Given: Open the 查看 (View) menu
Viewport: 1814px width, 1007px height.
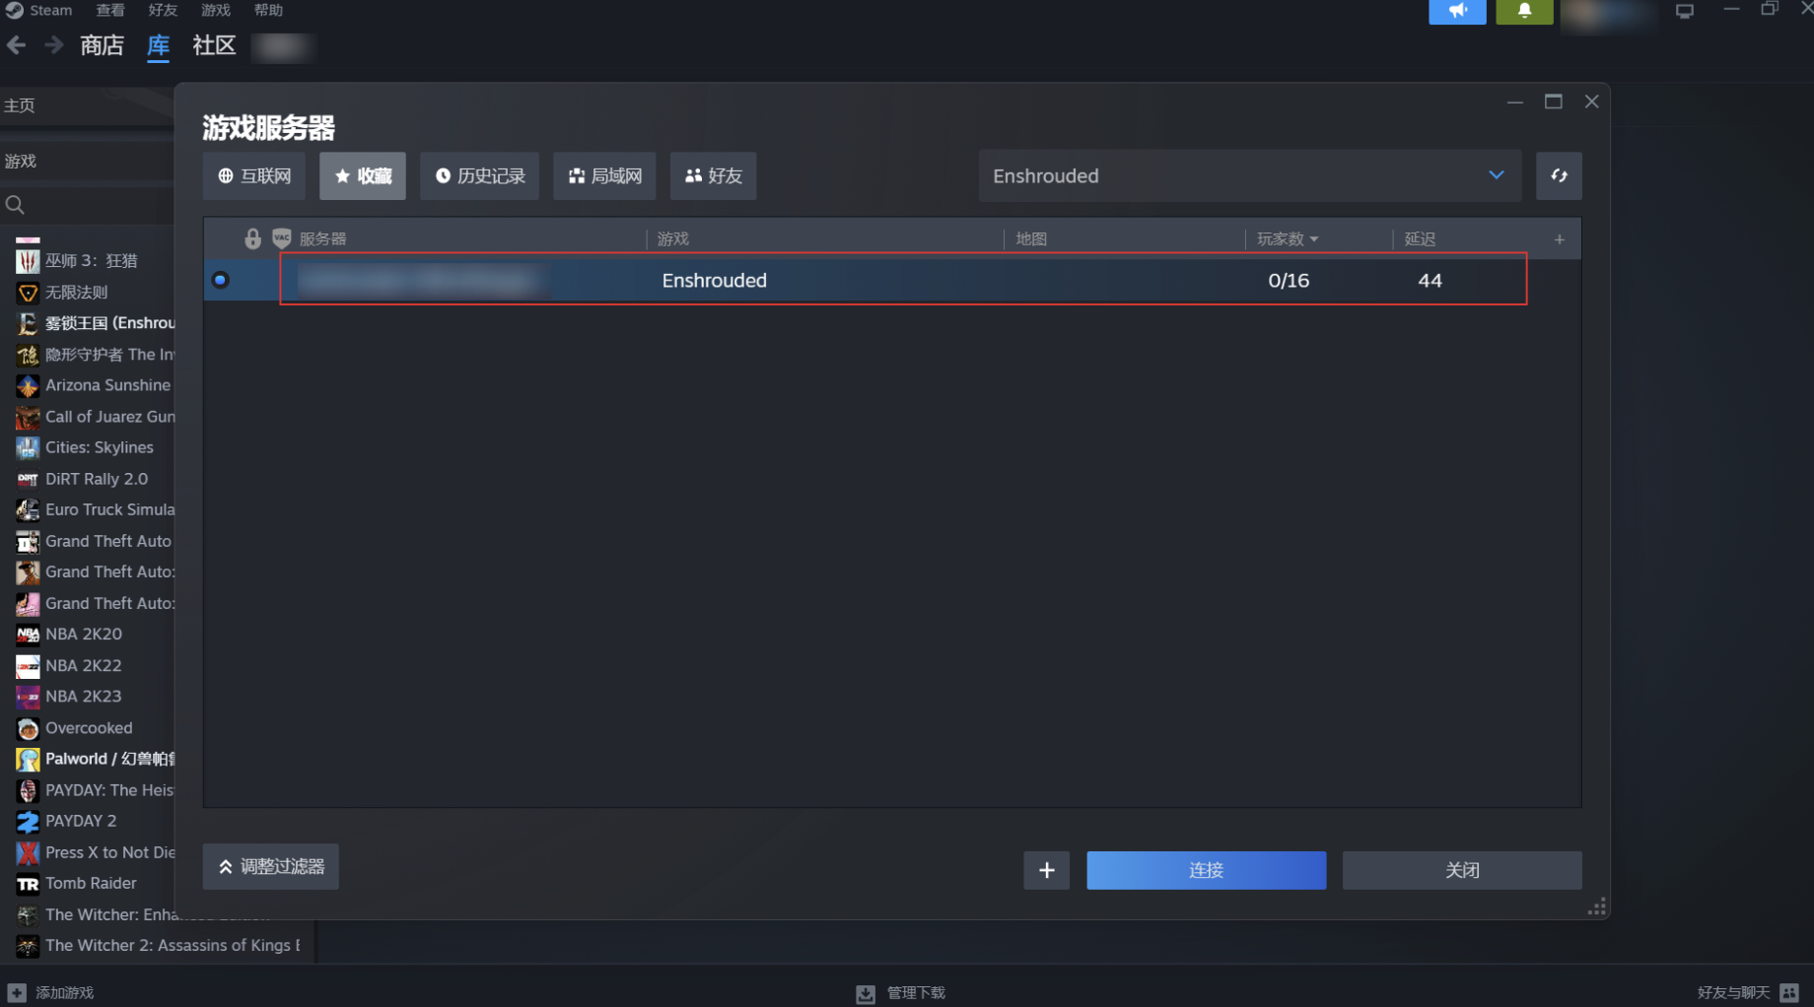Looking at the screenshot, I should (x=109, y=10).
